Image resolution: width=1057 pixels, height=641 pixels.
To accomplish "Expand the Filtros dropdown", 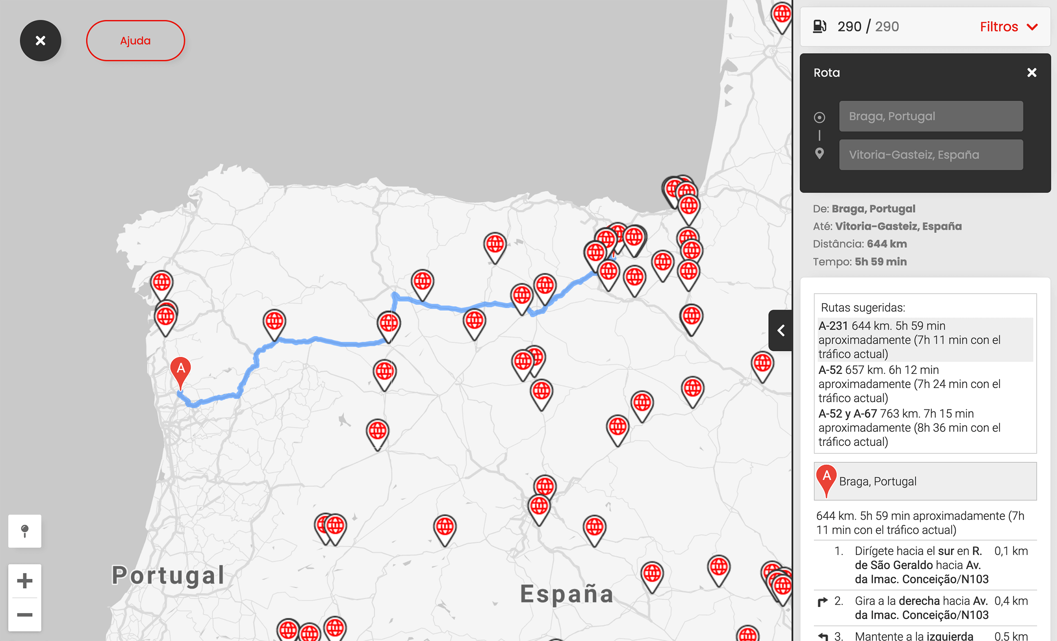I will click(1008, 27).
